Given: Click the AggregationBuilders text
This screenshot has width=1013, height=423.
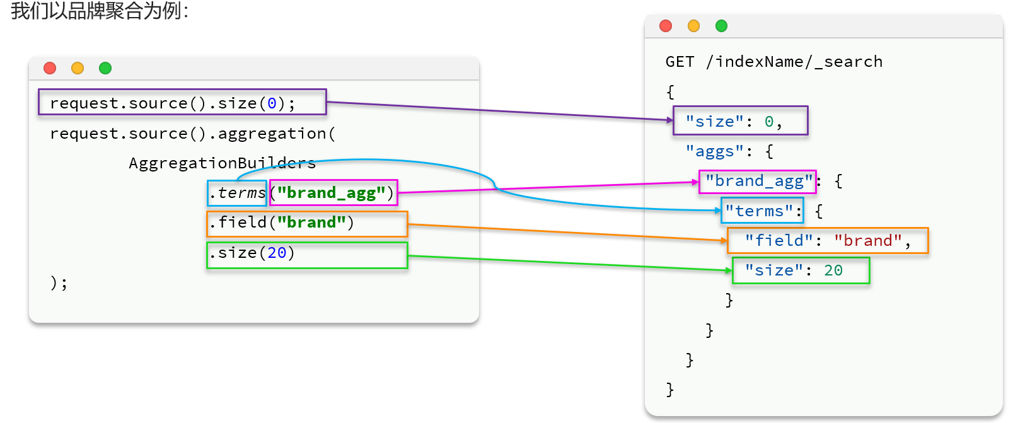Looking at the screenshot, I should pos(222,163).
